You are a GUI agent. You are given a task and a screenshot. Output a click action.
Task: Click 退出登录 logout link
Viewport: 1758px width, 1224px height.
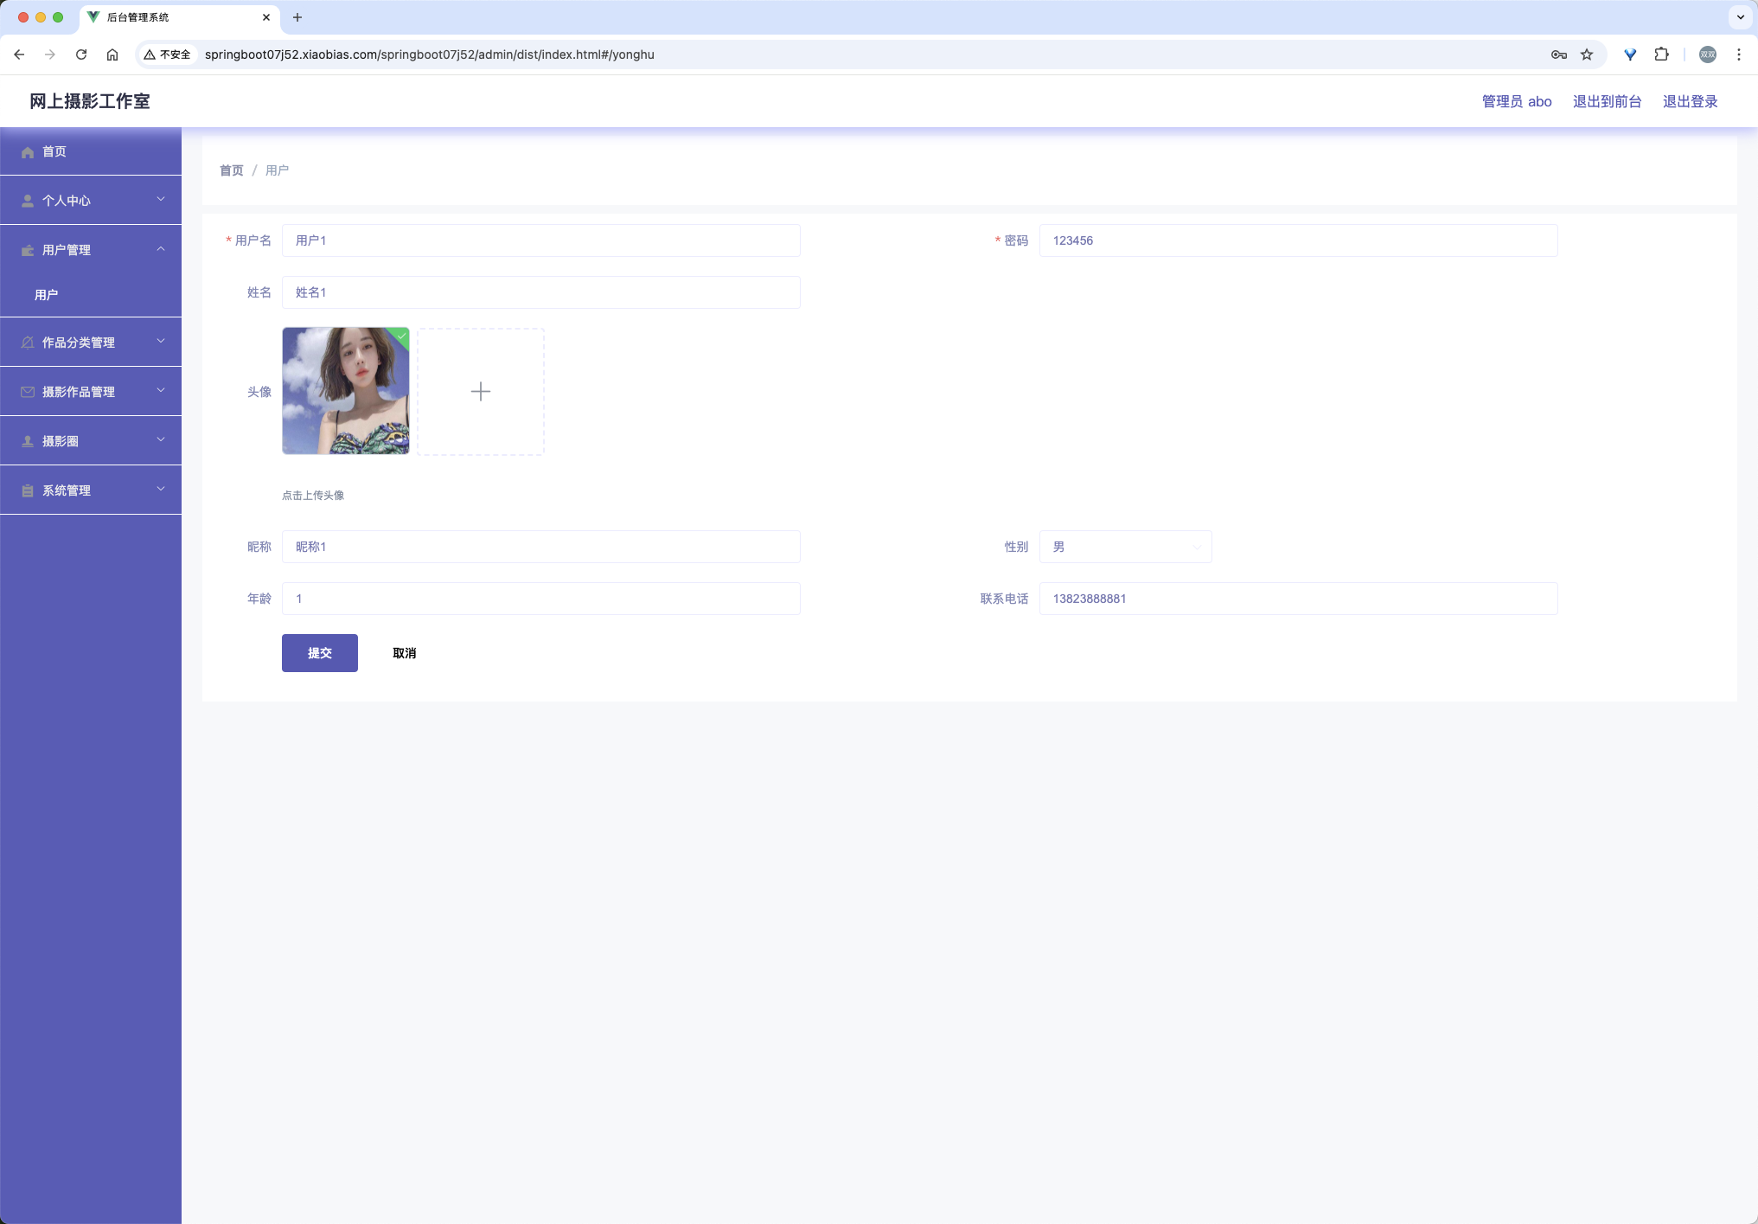[1690, 101]
